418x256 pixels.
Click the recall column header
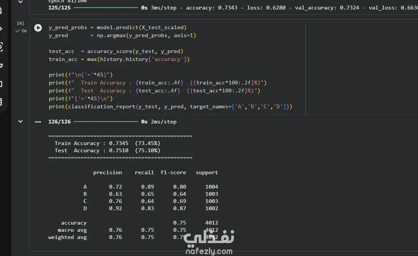coord(144,173)
